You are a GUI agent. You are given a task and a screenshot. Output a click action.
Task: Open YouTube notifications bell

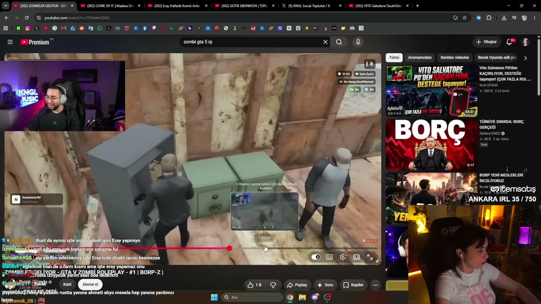click(510, 42)
